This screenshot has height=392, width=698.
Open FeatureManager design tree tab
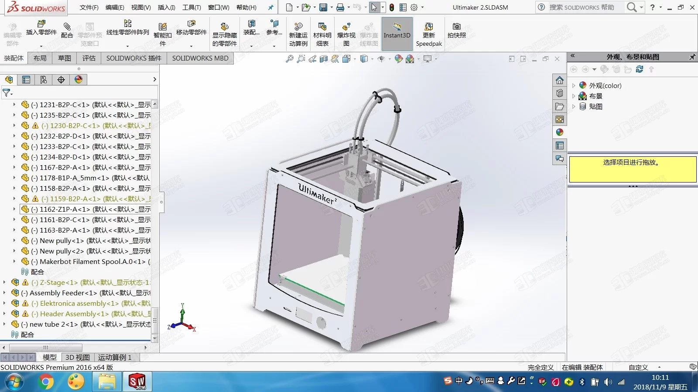tap(9, 80)
